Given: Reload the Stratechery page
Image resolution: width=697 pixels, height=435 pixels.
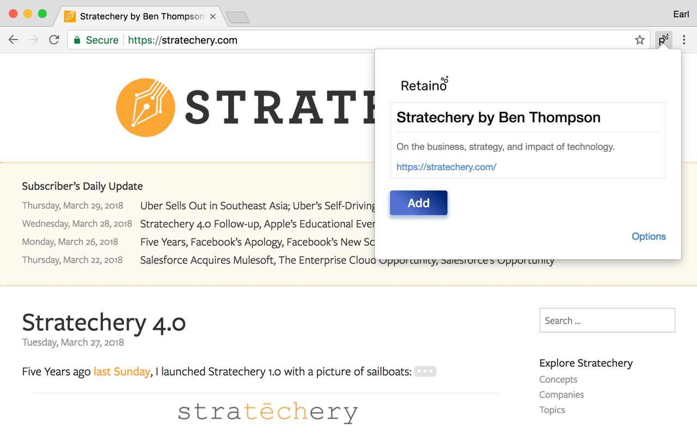Looking at the screenshot, I should (54, 40).
